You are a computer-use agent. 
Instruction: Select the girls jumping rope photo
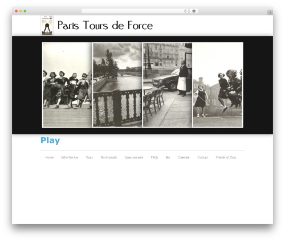tap(218, 85)
